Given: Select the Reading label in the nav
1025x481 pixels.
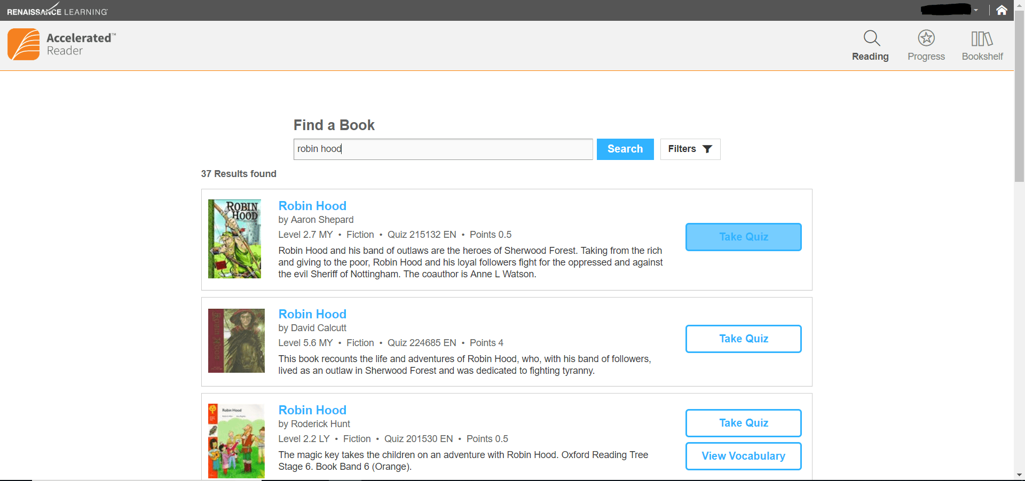Looking at the screenshot, I should 870,57.
